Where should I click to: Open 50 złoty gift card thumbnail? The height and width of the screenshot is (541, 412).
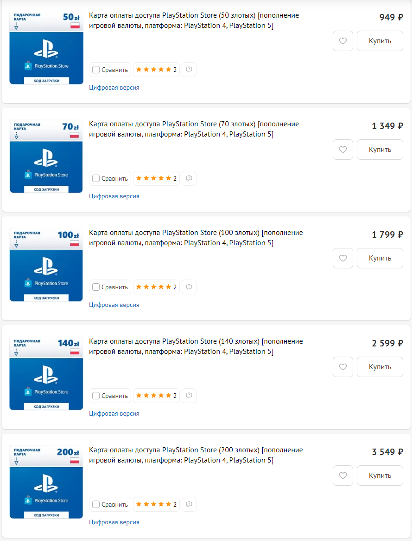click(46, 47)
